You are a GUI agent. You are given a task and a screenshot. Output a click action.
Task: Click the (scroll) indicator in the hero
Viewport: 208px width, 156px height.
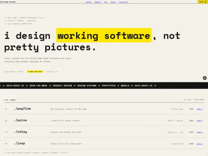click(x=53, y=71)
